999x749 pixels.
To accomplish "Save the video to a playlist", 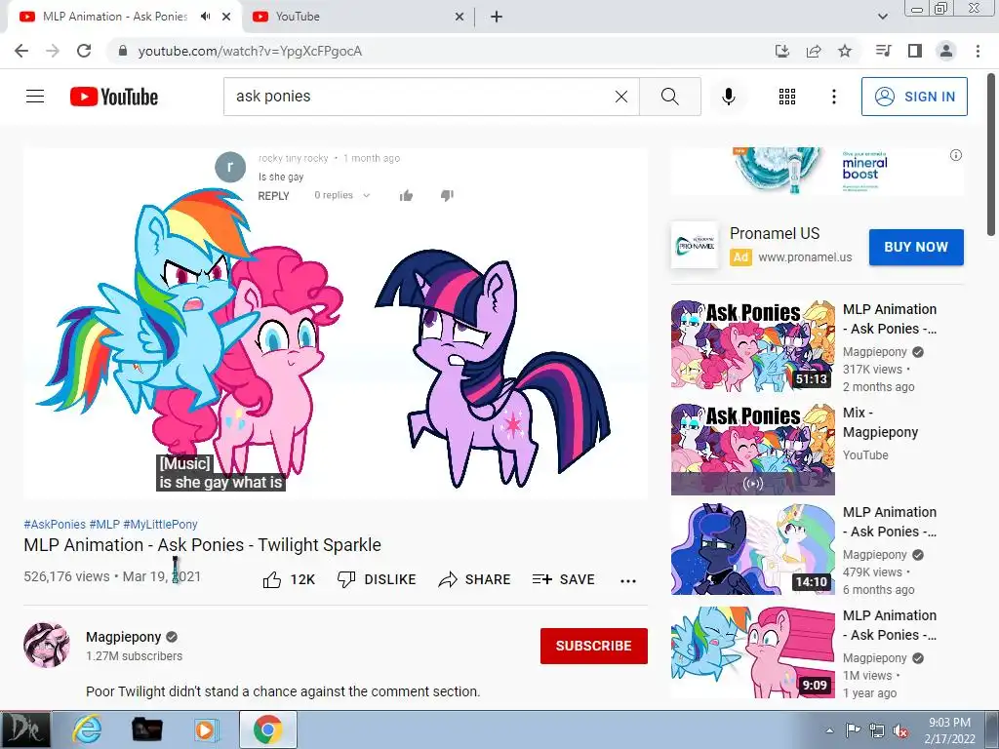I will (563, 579).
